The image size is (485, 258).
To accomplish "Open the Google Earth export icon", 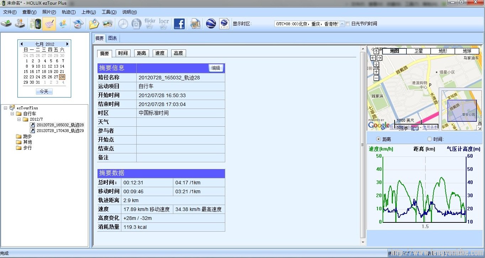I will tap(211, 23).
